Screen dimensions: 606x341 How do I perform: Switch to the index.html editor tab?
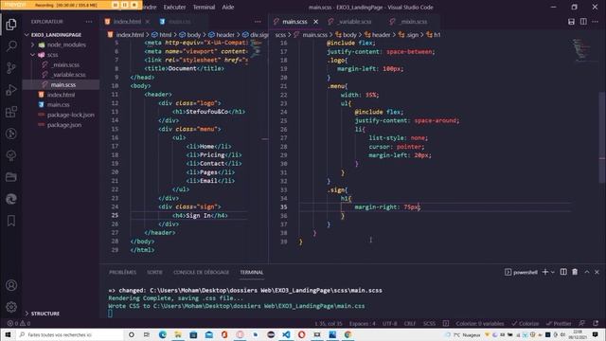point(127,22)
